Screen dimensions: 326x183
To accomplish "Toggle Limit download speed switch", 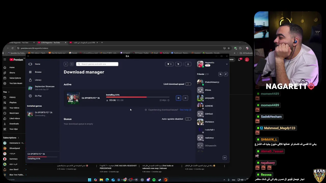I will coord(188,84).
